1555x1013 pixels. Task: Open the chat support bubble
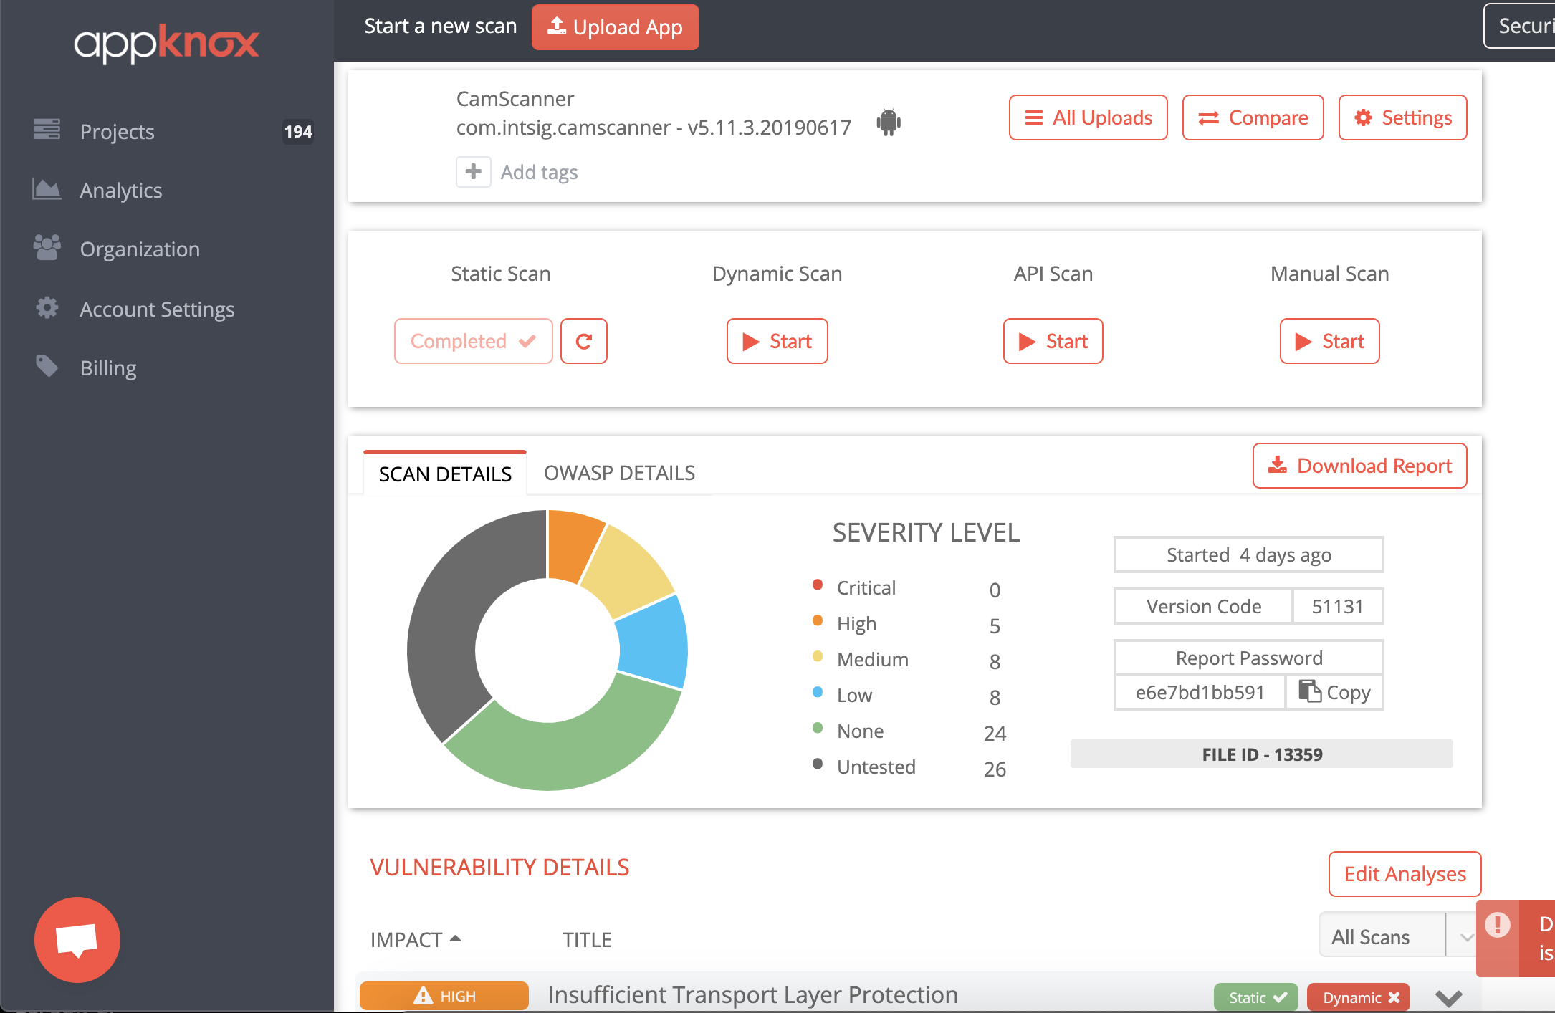pyautogui.click(x=77, y=940)
